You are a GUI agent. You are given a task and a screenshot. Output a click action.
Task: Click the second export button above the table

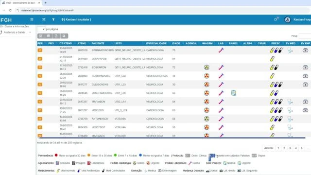[x=49, y=36]
